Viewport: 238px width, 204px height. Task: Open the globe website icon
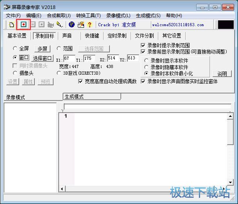(x=72, y=25)
